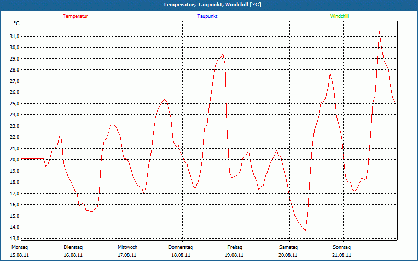This screenshot has height=261, width=418.
Task: Click the Mittwoch day label
Action: point(127,247)
